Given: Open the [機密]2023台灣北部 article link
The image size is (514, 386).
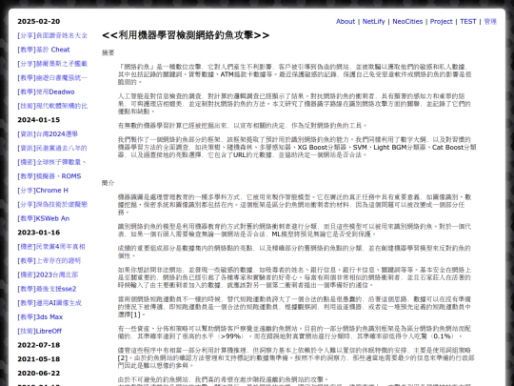Looking at the screenshot, I should pyautogui.click(x=48, y=274).
